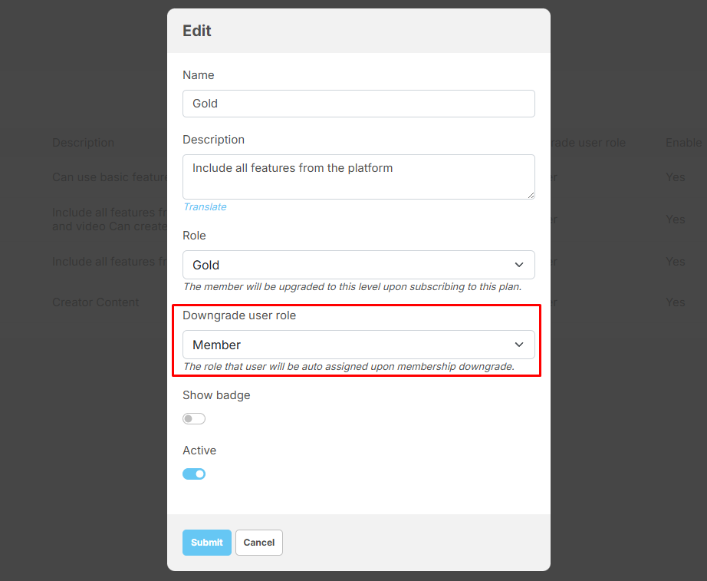Click the Edit dialog title

click(x=197, y=31)
